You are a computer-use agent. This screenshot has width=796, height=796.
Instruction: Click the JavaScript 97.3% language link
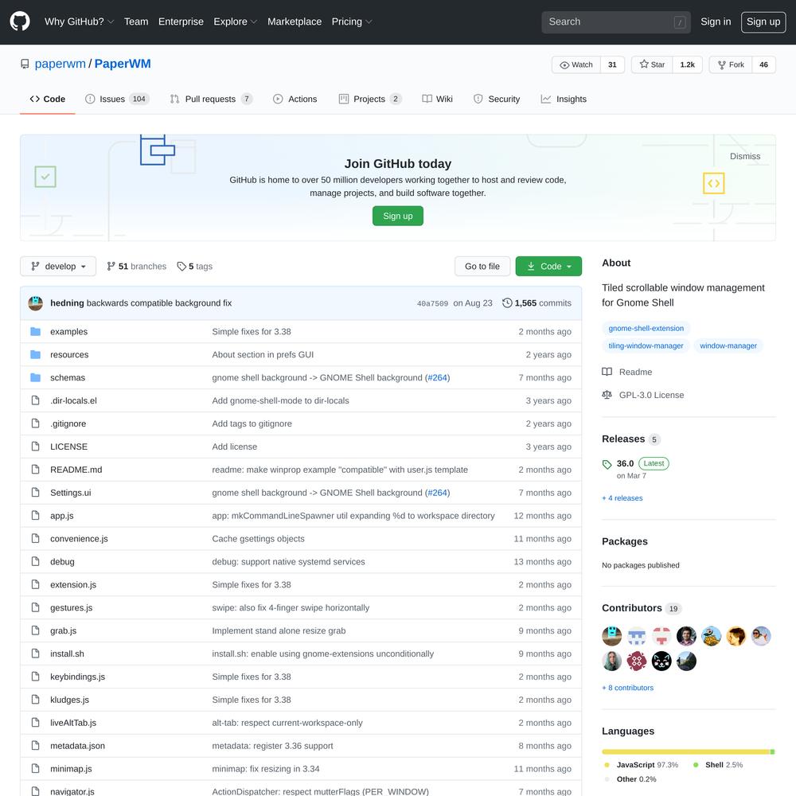(x=641, y=764)
